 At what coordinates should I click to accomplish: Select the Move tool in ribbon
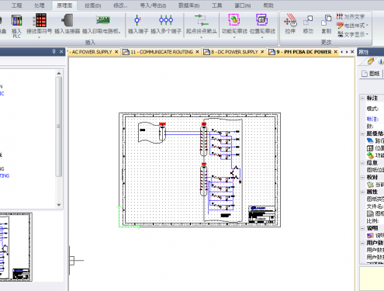click(308, 21)
